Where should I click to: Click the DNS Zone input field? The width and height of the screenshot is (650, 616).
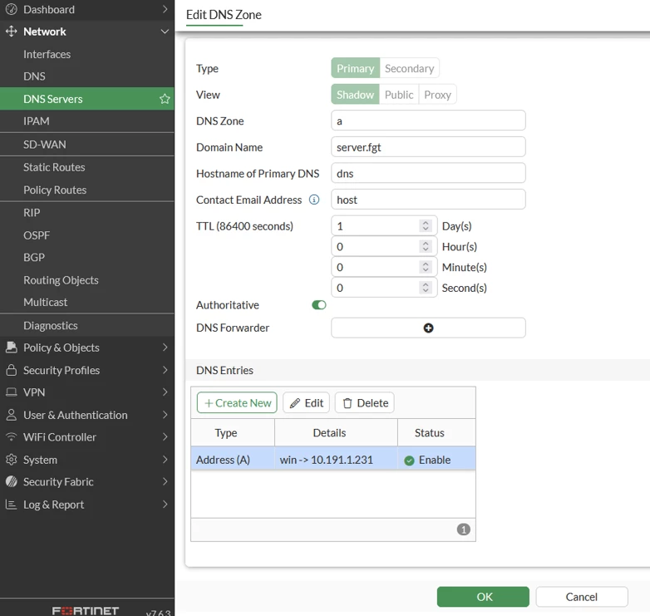point(428,121)
